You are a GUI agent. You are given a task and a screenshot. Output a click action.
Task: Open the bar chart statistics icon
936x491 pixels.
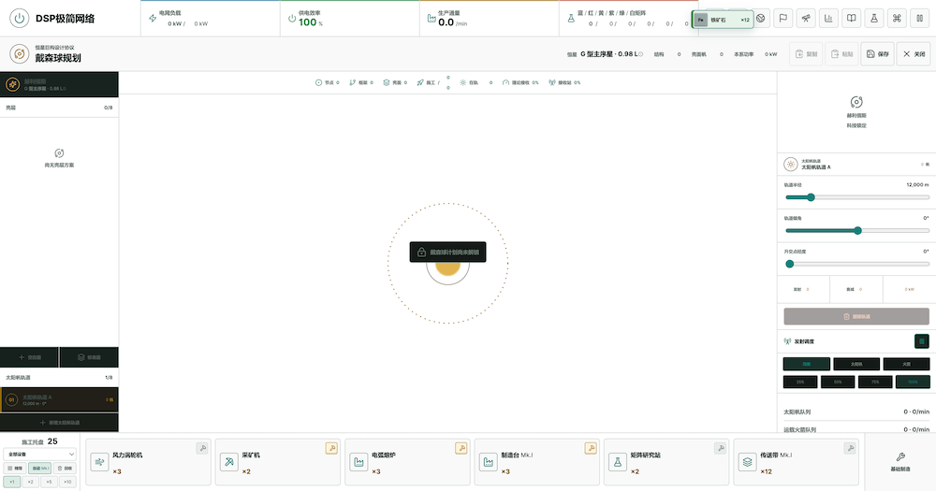pos(828,19)
